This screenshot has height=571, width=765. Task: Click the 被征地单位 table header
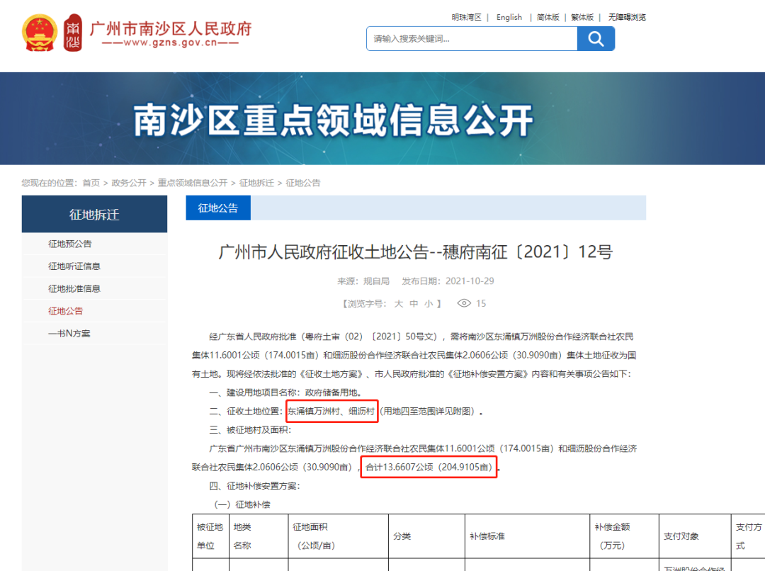point(210,536)
